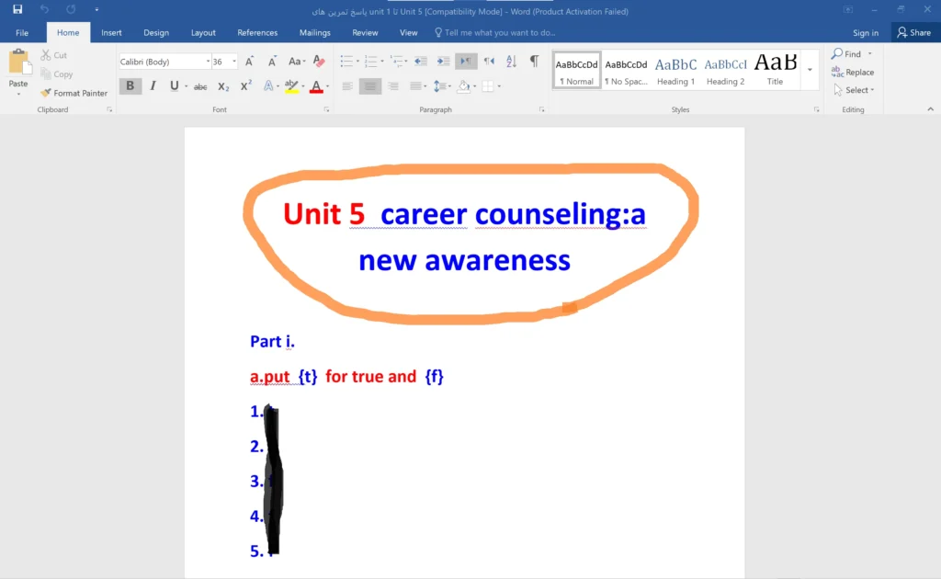Toggle underline on selected text
This screenshot has width=941, height=579.
(175, 85)
